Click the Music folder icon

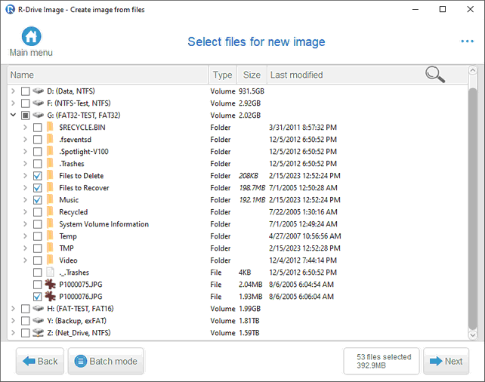coord(50,199)
